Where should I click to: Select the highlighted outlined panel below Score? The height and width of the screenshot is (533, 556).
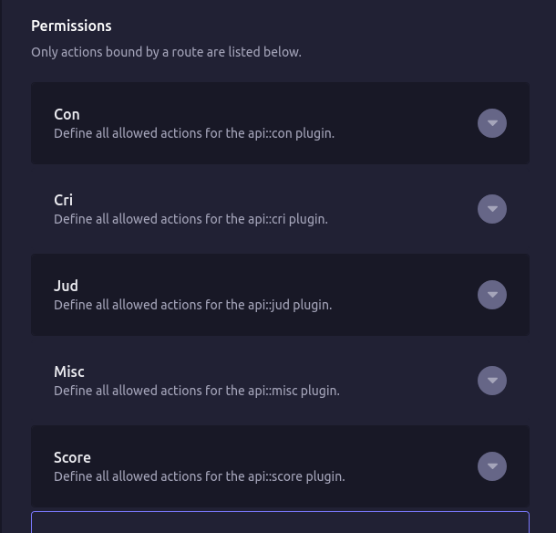pos(280,522)
